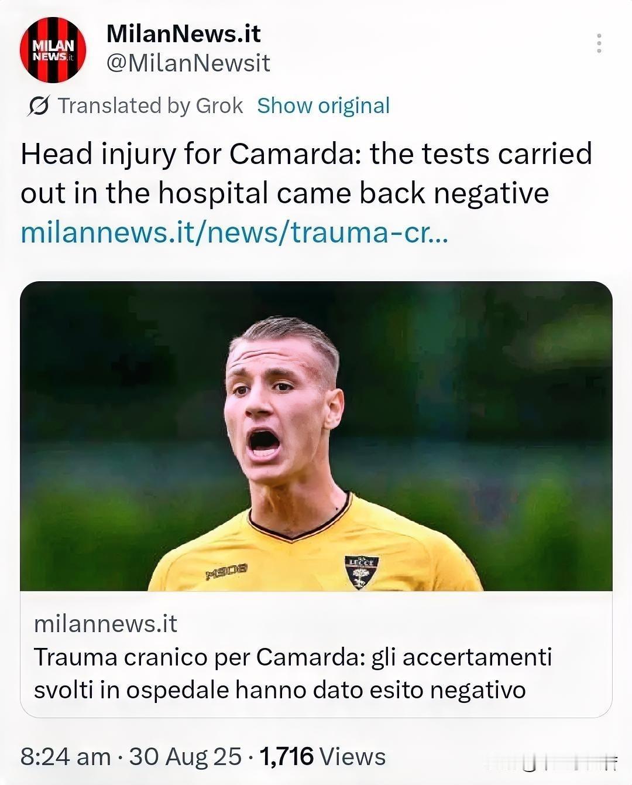The image size is (632, 785).
Task: Click the MilanNews.it display name
Action: pyautogui.click(x=183, y=34)
